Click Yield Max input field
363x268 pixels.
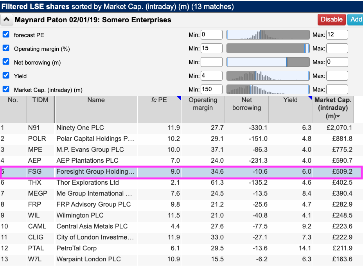tap(337, 76)
